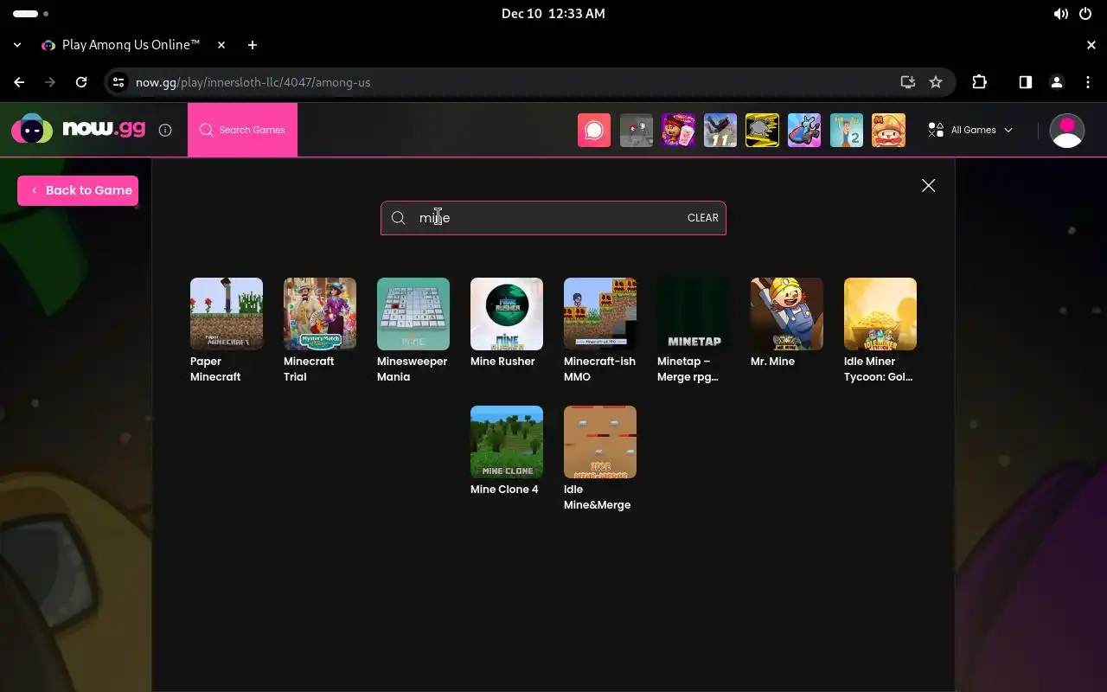Image resolution: width=1107 pixels, height=692 pixels.
Task: Open the yellow-black striped game icon
Action: [x=762, y=130]
